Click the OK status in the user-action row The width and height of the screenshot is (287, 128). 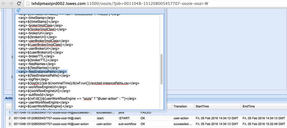143,124
